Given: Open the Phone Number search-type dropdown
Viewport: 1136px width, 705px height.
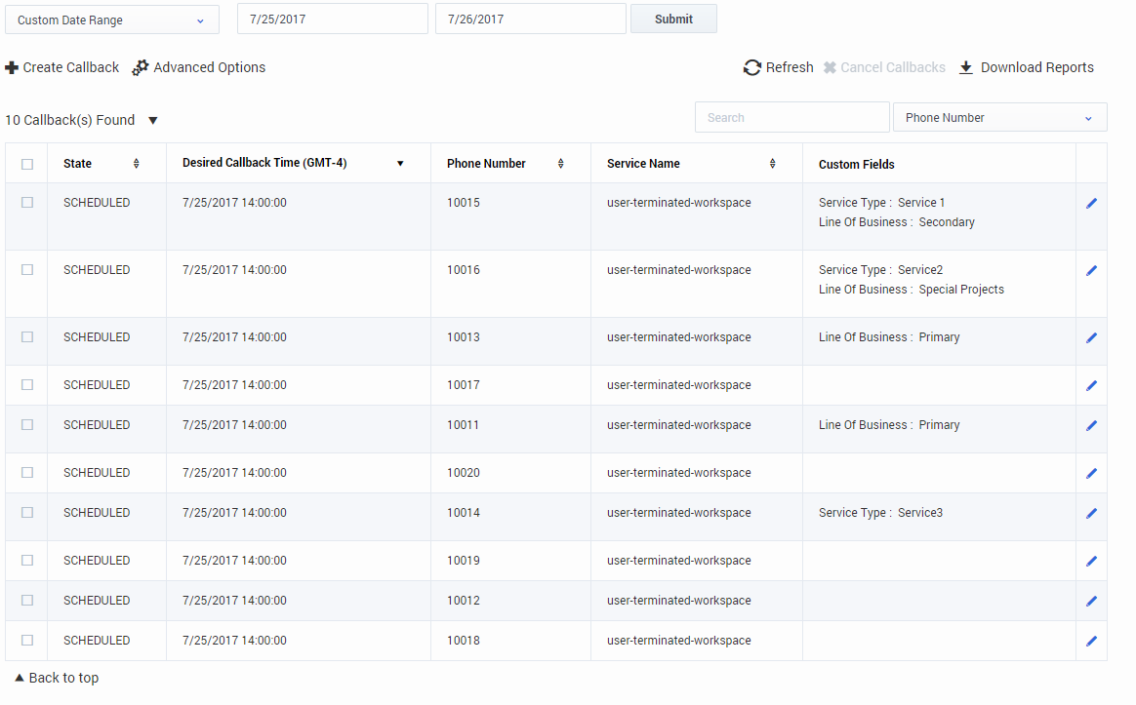Looking at the screenshot, I should [999, 117].
